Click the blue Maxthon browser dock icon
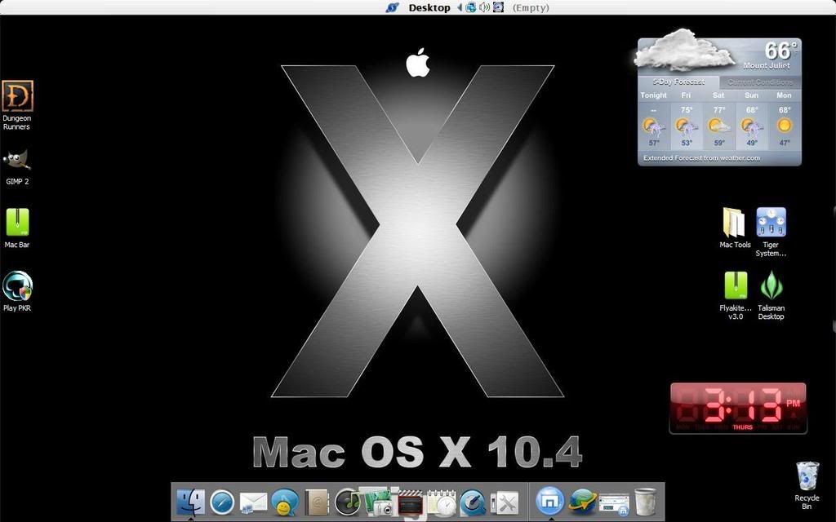Image resolution: width=836 pixels, height=522 pixels. coord(549,502)
